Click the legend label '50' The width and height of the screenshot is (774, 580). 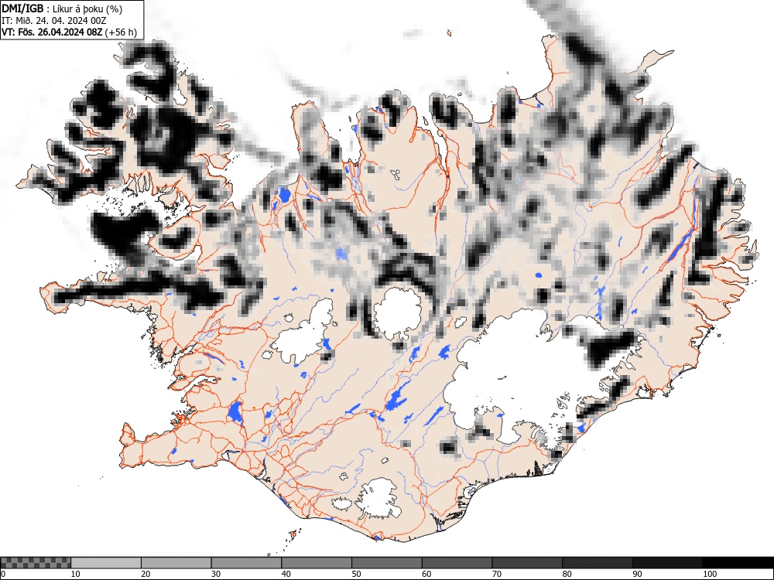coord(356,574)
